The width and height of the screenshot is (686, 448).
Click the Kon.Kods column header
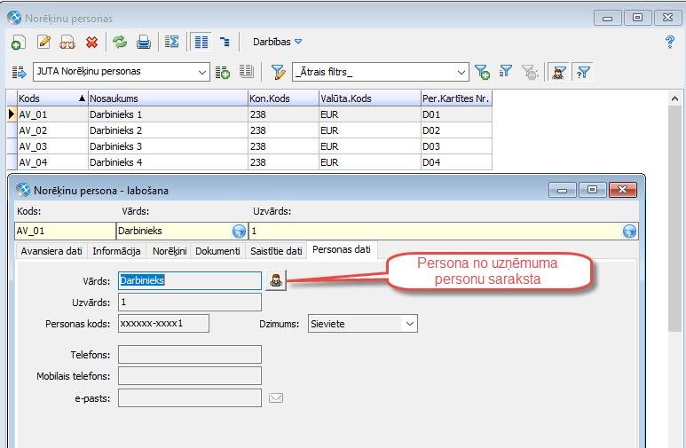[283, 98]
